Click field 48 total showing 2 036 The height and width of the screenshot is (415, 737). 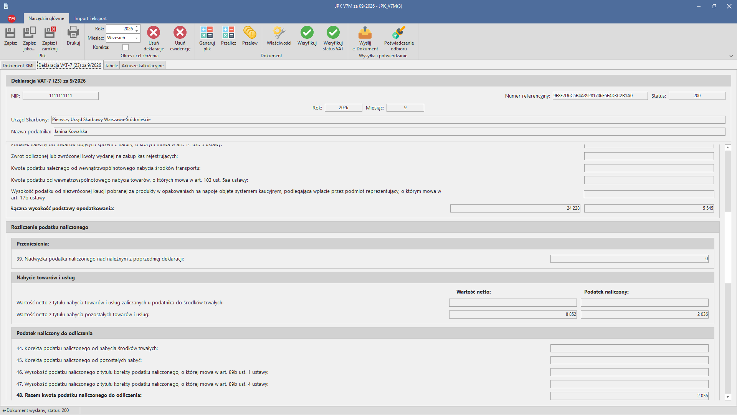tap(630, 396)
